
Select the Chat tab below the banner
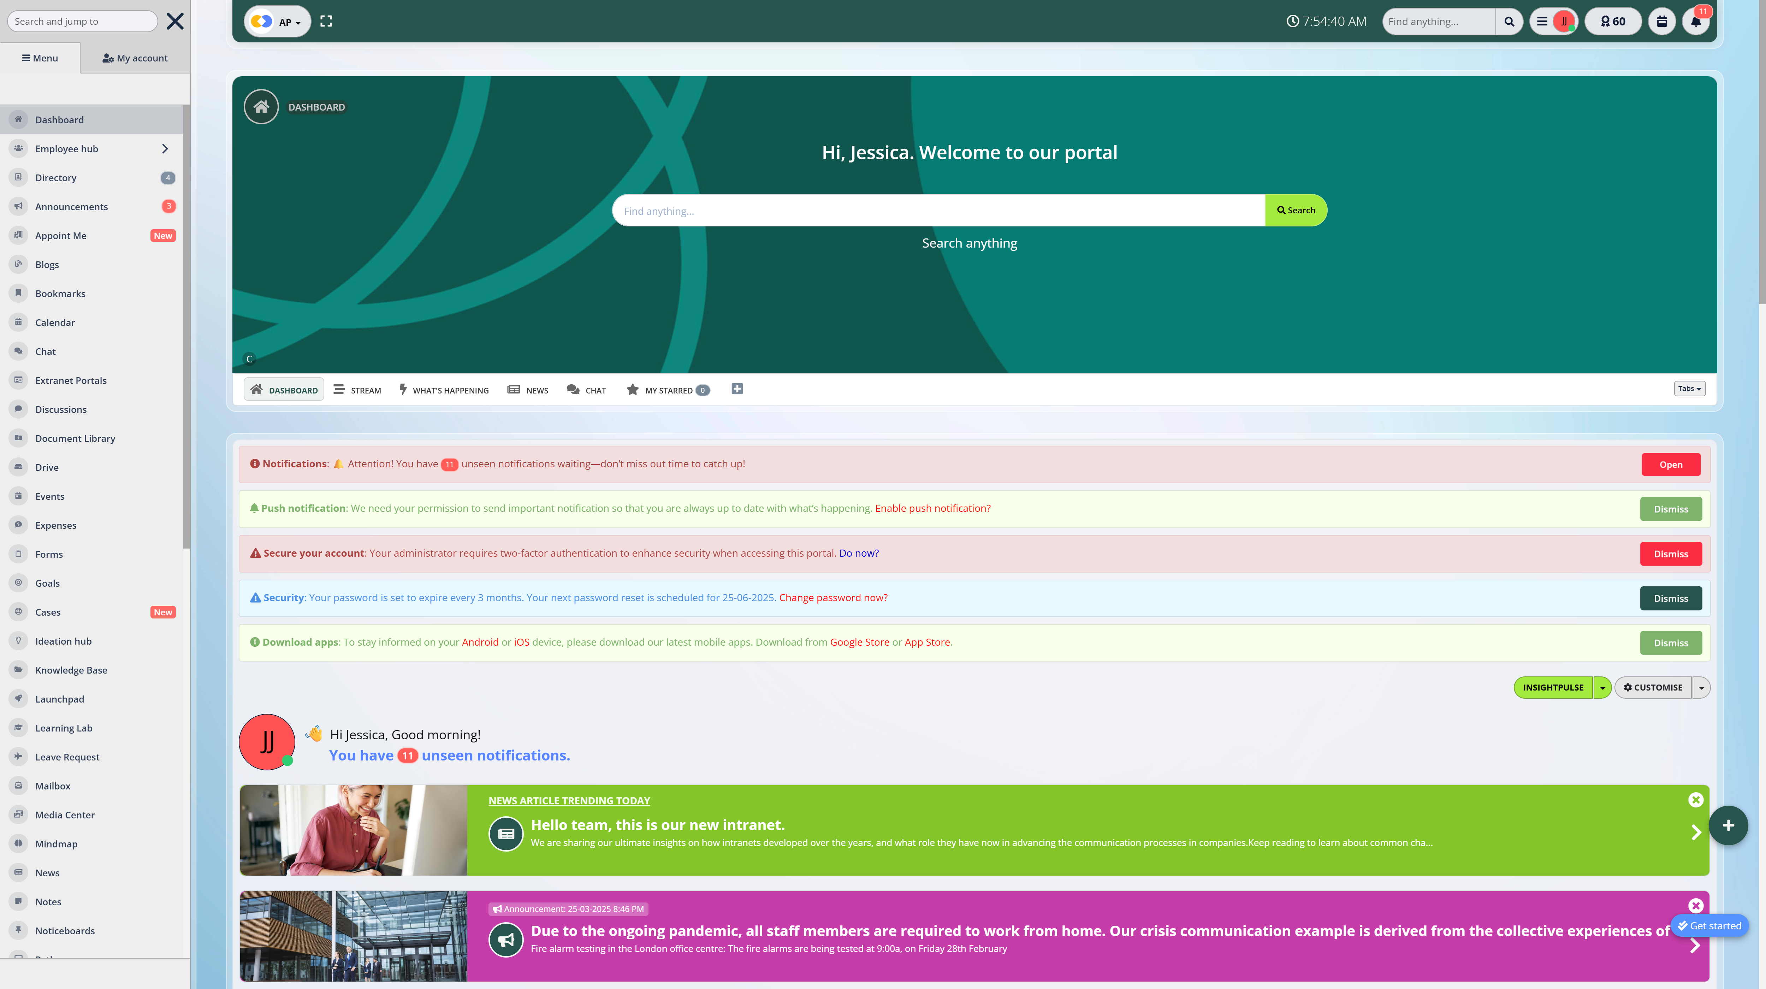(586, 390)
